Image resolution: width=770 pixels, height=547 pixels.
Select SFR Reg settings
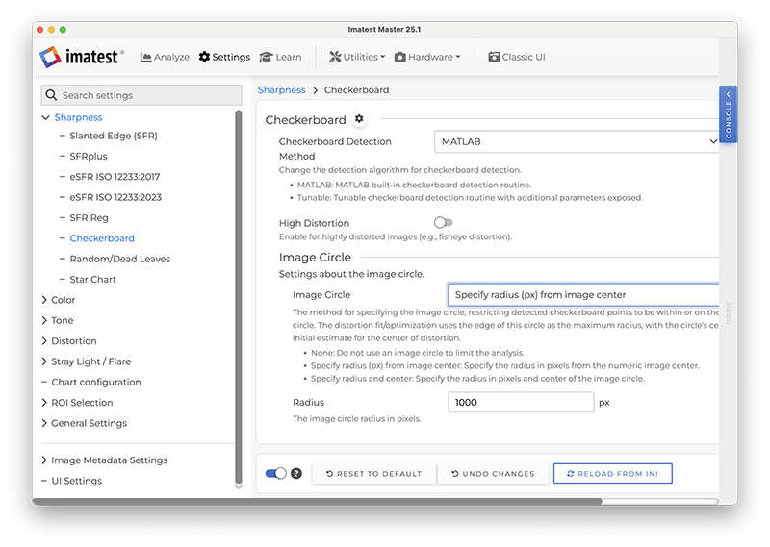(89, 218)
